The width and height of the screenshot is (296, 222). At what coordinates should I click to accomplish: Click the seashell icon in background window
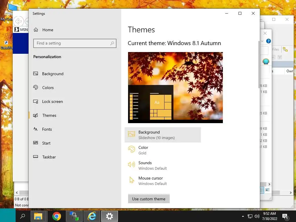pos(266,61)
